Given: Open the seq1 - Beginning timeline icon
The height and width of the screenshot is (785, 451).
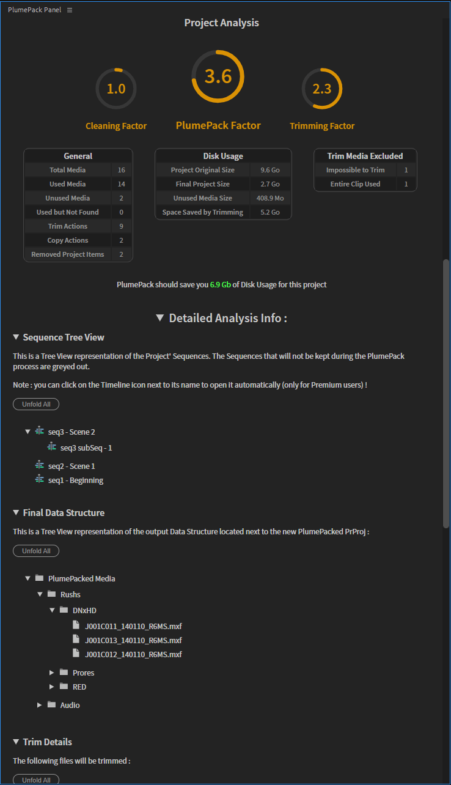Looking at the screenshot, I should tap(40, 479).
